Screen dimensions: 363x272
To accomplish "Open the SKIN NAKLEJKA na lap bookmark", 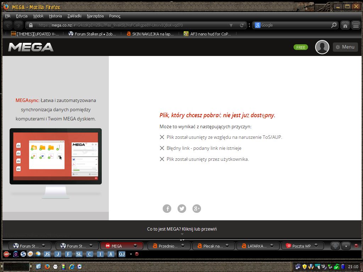I will (x=150, y=34).
